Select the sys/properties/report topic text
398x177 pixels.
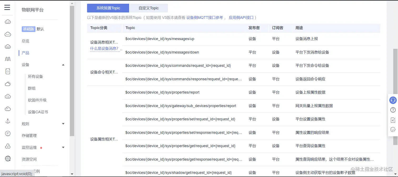point(162,92)
